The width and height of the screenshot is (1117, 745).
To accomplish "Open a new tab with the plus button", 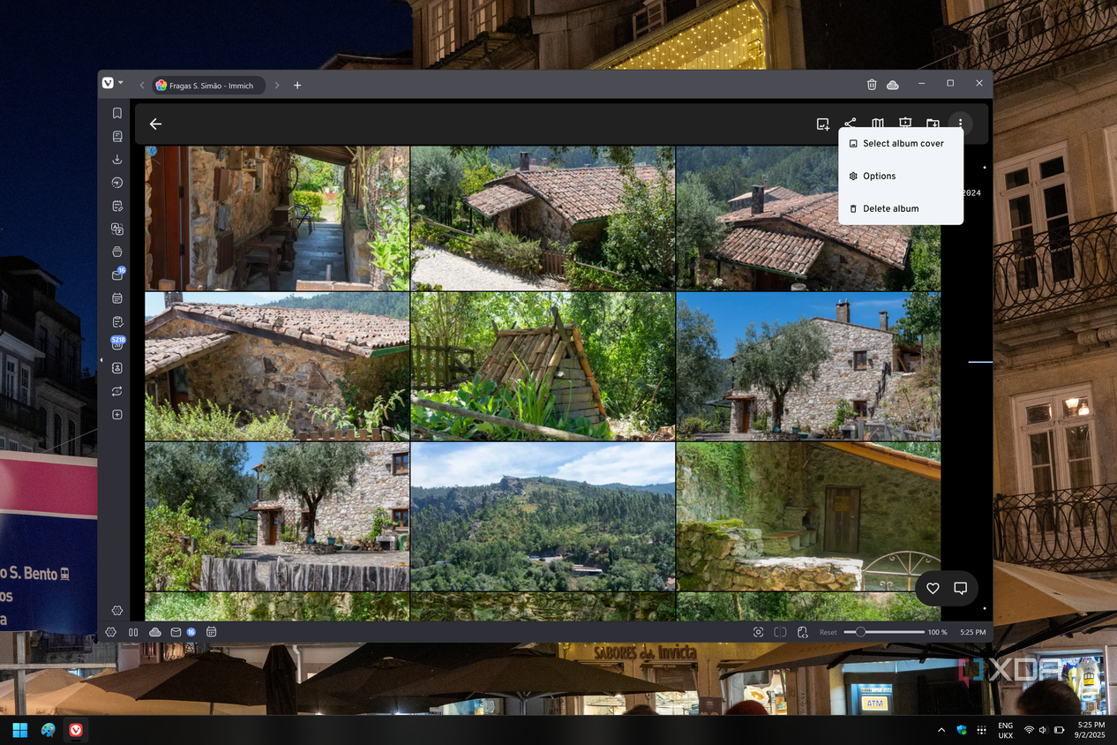I will [x=297, y=86].
